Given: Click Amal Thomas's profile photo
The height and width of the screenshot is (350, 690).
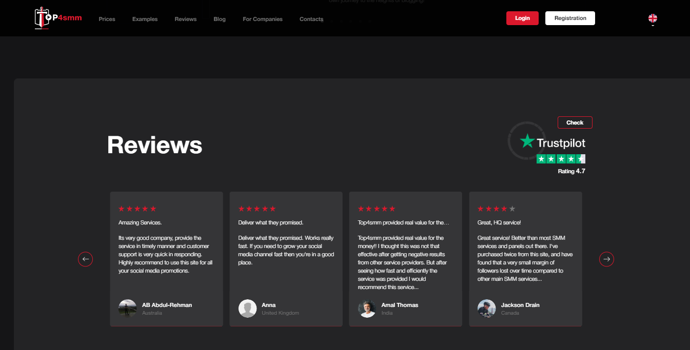Looking at the screenshot, I should tap(367, 308).
